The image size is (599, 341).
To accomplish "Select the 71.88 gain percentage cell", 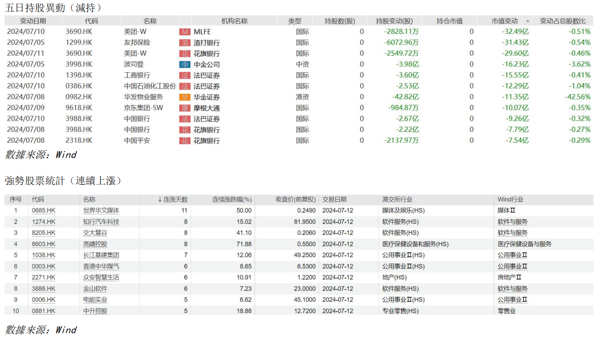I will click(x=244, y=244).
